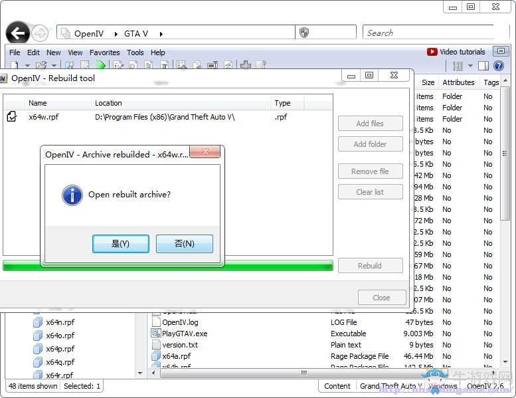Open the Open-folder toolbar dropdown arrow

54,66
